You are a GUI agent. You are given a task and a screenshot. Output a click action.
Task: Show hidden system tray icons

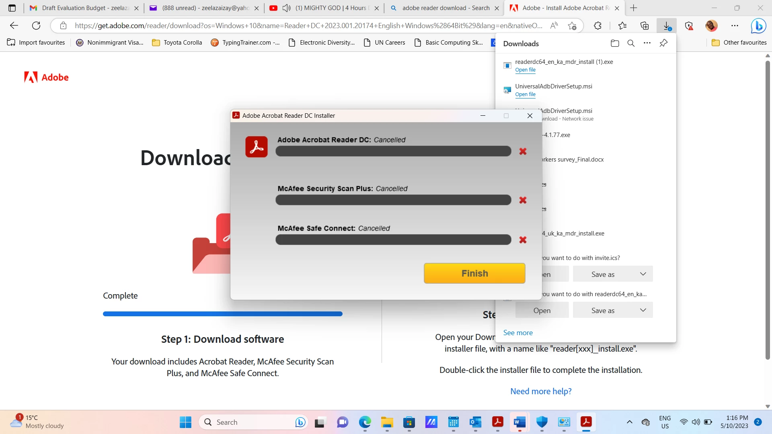(629, 422)
